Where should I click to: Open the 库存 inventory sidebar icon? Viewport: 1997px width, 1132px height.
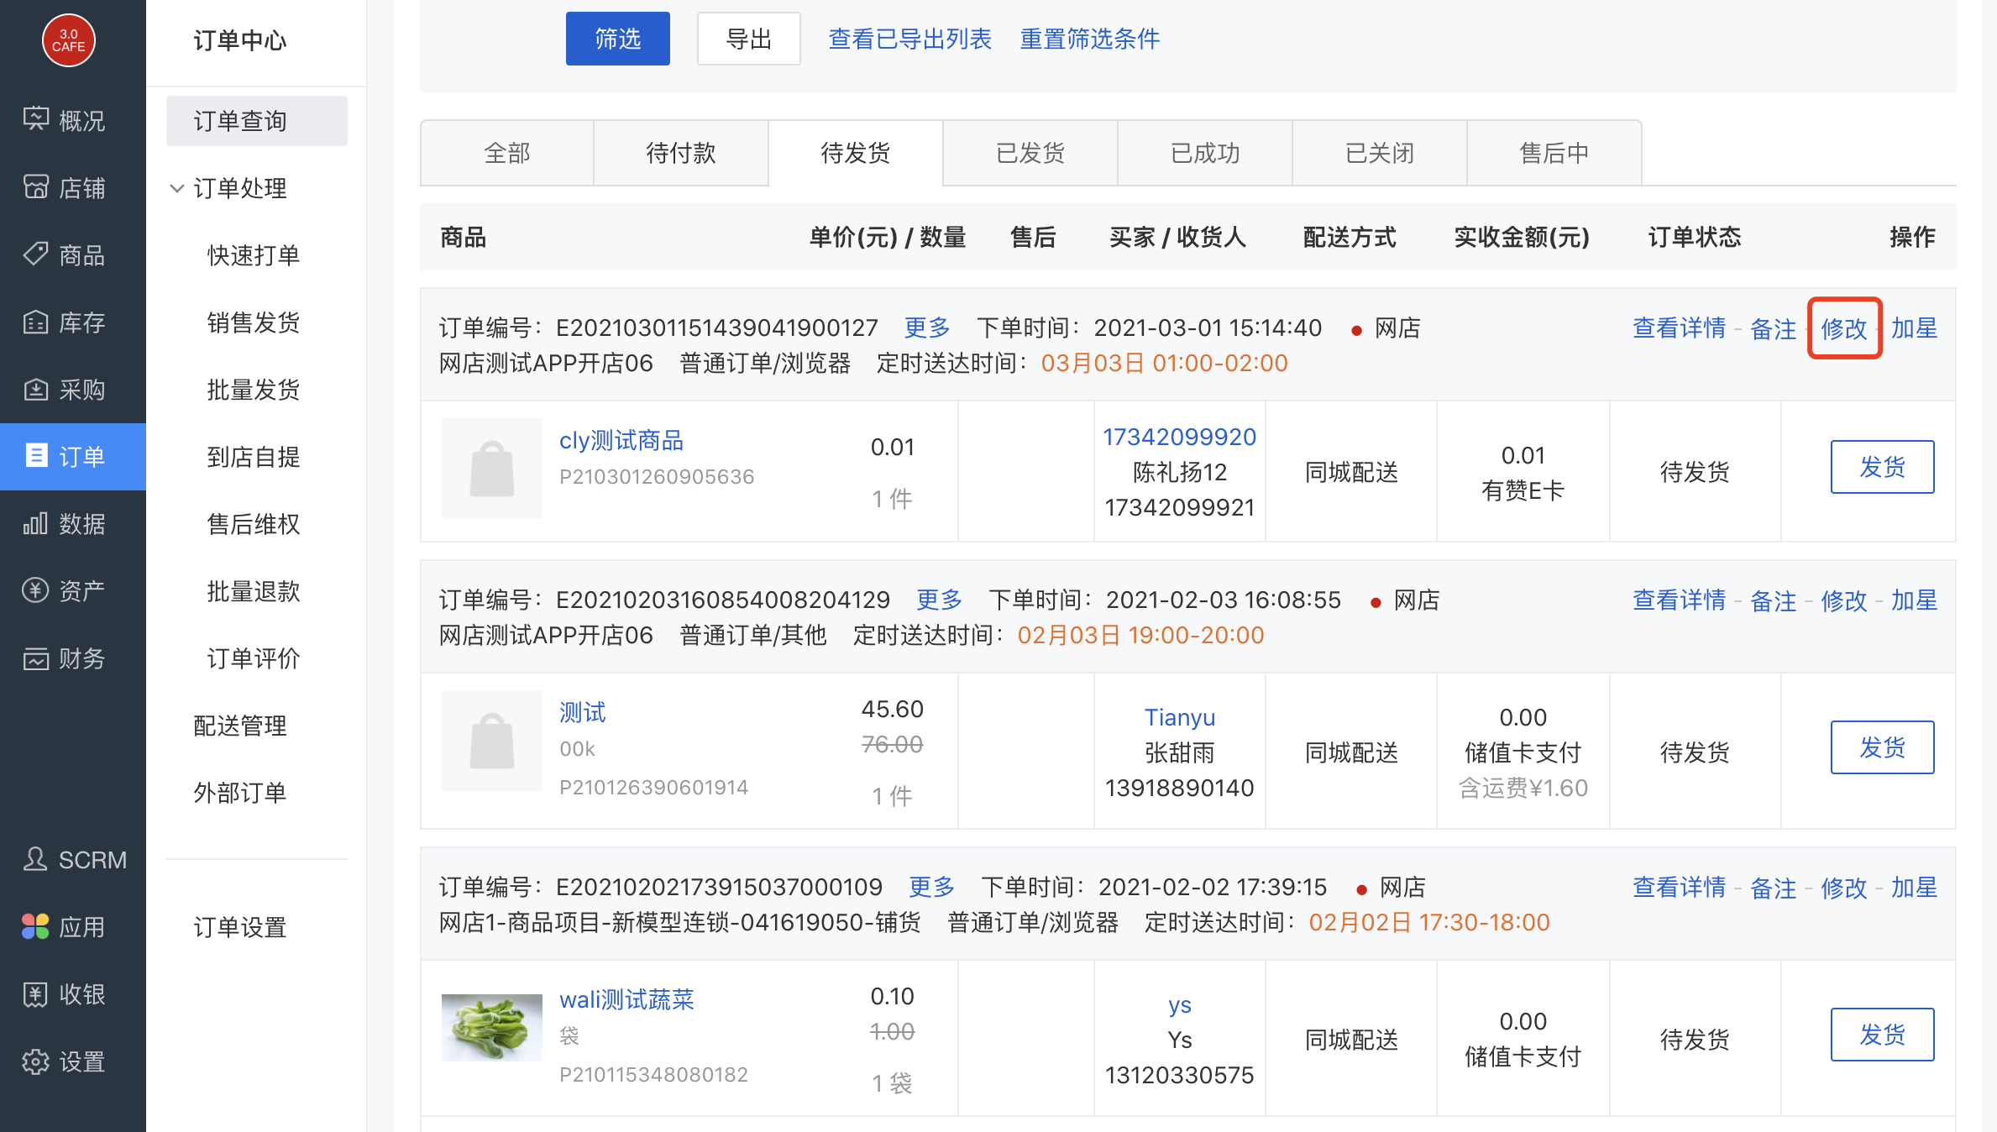[36, 322]
